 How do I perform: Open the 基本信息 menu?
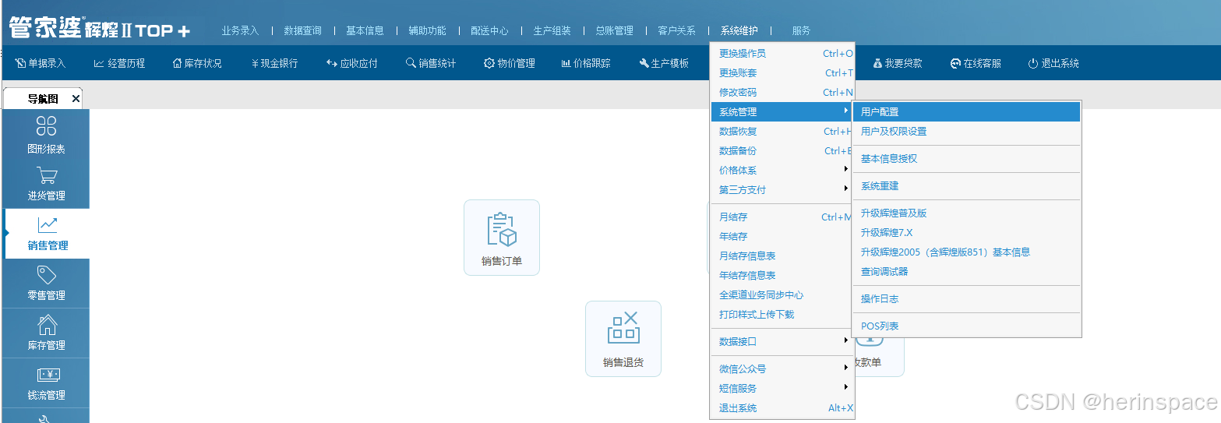[x=365, y=30]
